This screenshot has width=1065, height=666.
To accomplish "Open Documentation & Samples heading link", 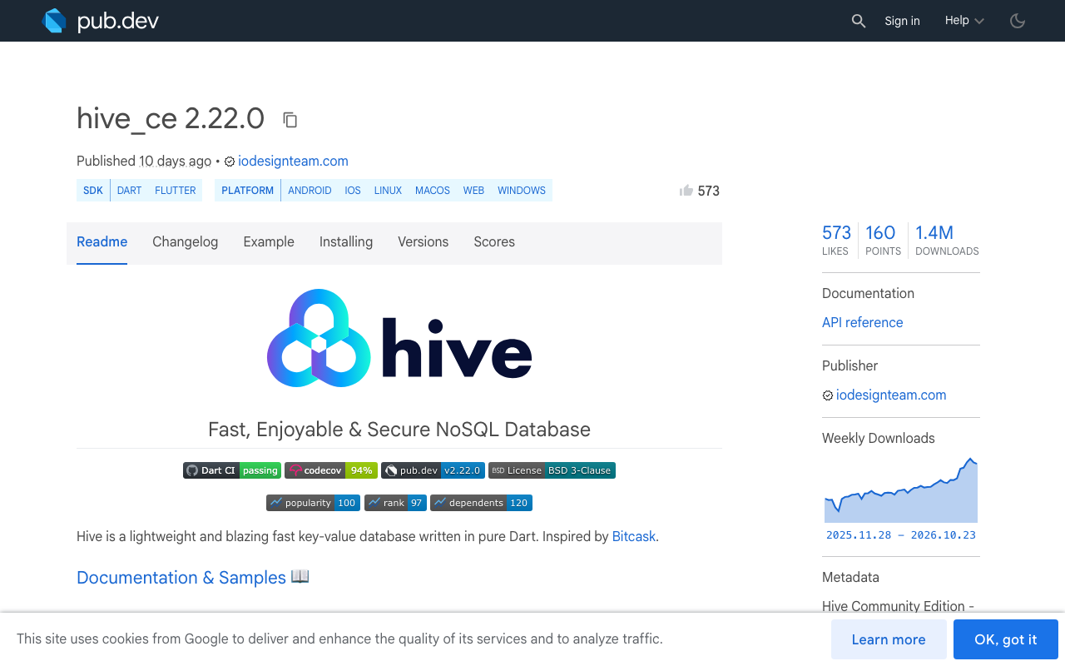I will (x=181, y=577).
